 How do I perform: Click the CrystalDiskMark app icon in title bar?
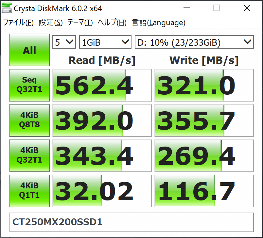[7, 8]
